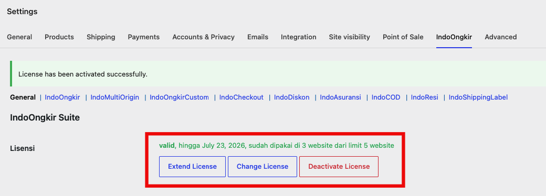Open the Emails tab

coord(258,37)
